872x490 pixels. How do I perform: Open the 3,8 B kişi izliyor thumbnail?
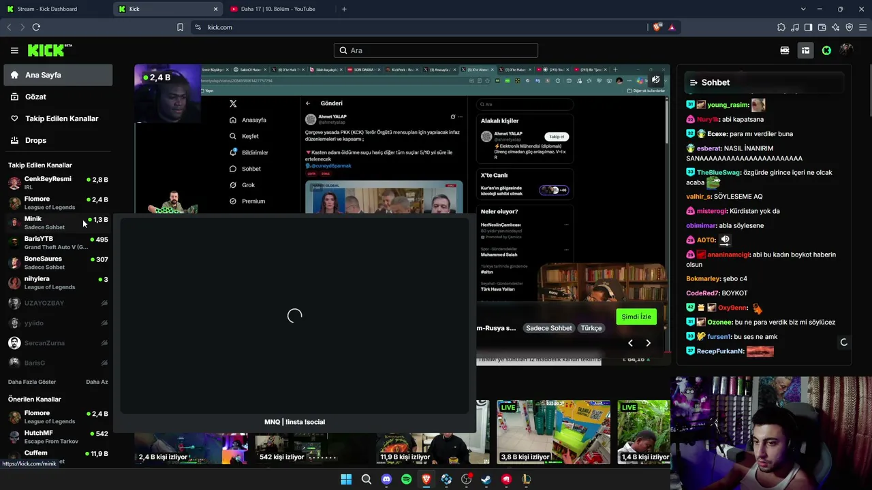click(x=553, y=432)
